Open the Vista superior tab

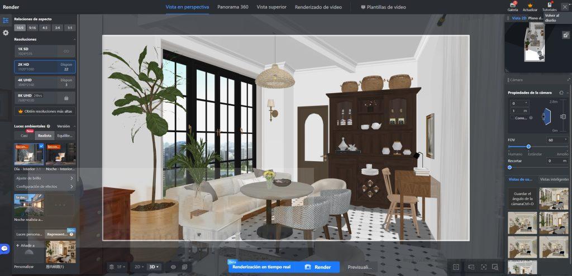point(271,7)
